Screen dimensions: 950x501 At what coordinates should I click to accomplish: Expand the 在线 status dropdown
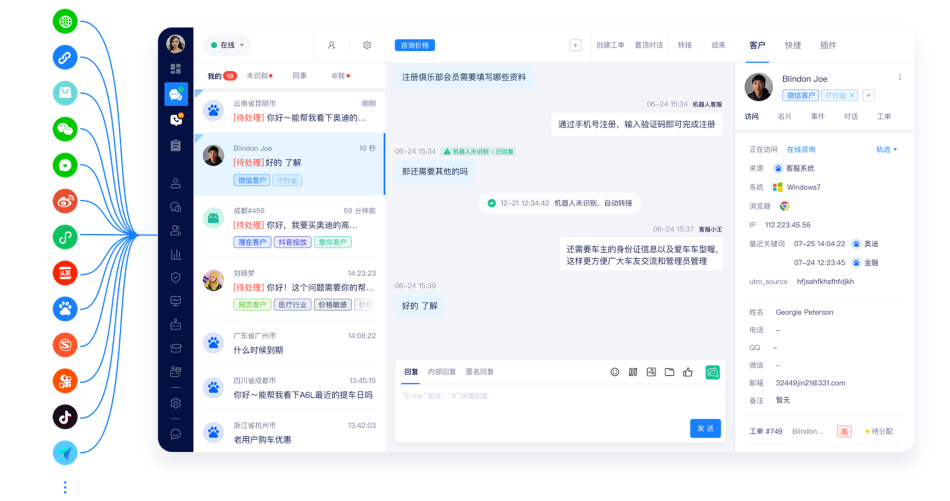click(x=228, y=46)
